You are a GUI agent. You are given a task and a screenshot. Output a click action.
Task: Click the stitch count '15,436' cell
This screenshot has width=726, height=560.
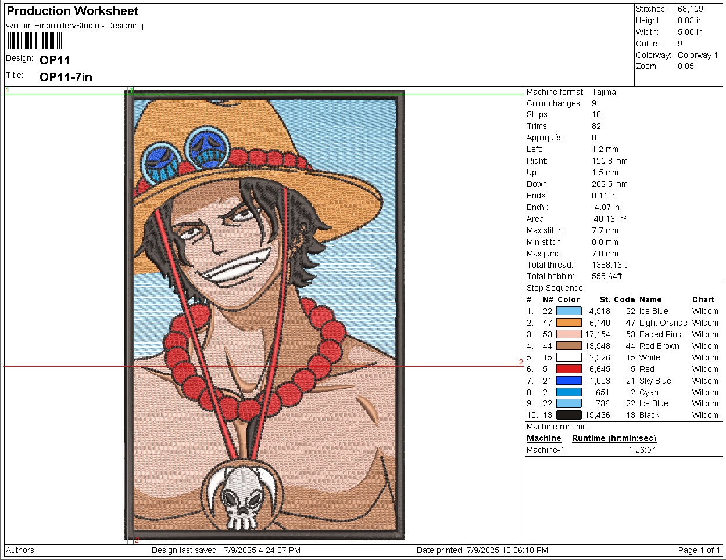click(598, 415)
